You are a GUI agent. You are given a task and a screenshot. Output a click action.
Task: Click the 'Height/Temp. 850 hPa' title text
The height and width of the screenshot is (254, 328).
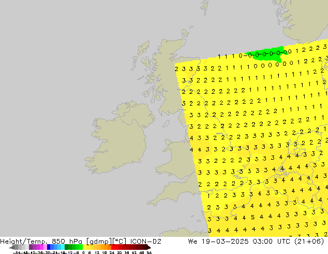tap(41, 242)
